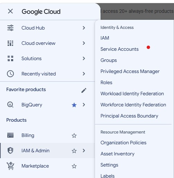This screenshot has height=178, width=174.
Task: Click the Billing card icon
Action: pos(10,135)
